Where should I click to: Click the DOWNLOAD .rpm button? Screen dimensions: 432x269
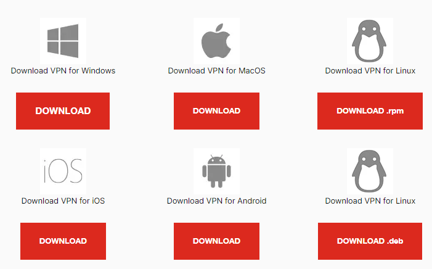click(x=370, y=111)
